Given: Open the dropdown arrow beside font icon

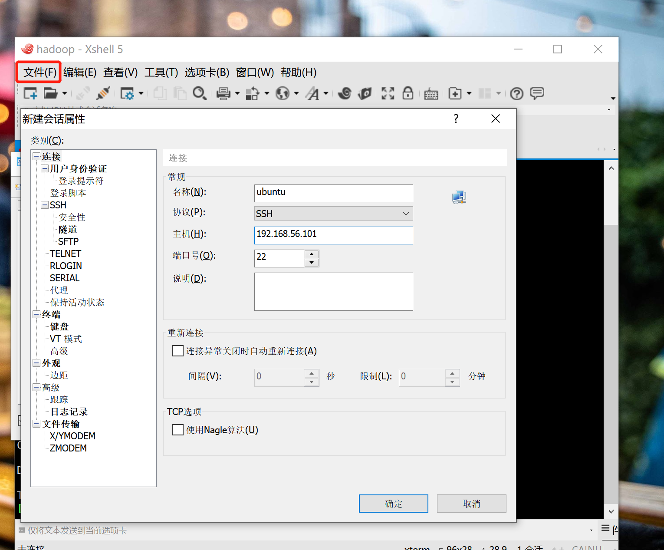Looking at the screenshot, I should pyautogui.click(x=326, y=93).
